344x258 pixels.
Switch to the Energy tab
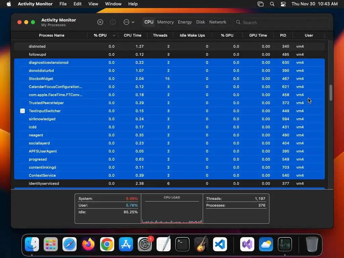[185, 22]
